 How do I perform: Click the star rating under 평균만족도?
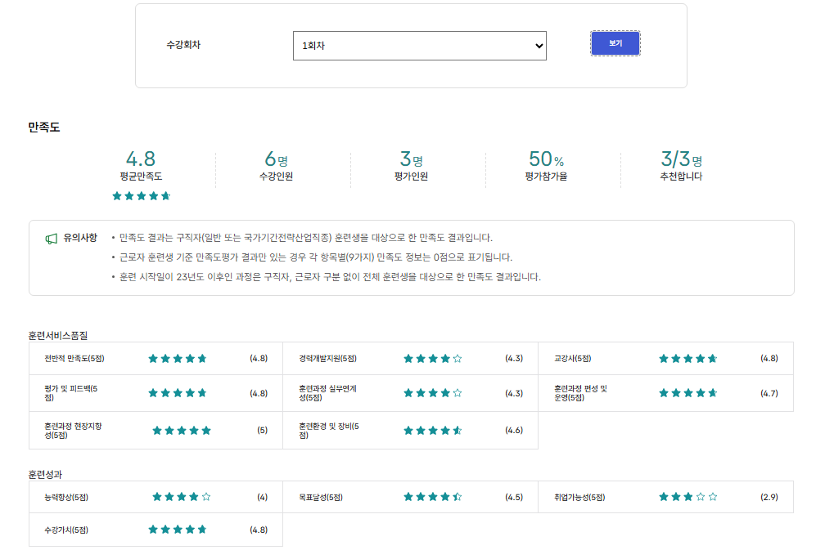point(141,196)
